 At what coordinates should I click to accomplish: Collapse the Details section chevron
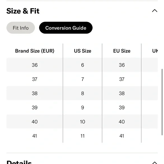coord(155,163)
